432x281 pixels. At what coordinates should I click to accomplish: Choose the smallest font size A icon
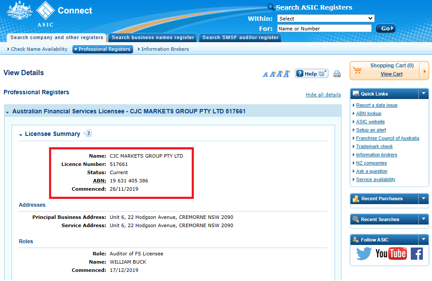(265, 74)
